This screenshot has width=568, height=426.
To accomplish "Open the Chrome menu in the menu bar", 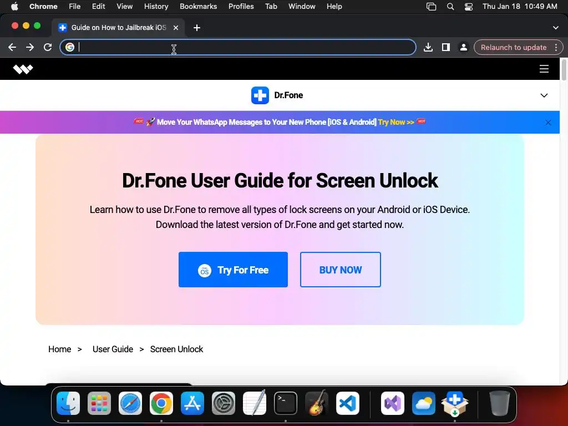I will point(43,7).
